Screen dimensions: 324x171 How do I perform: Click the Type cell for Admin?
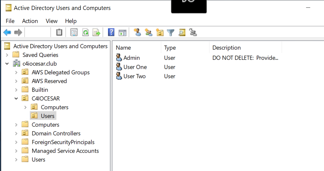(x=170, y=58)
